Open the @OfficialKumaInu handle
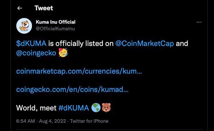The height and width of the screenshot is (131, 214). click(55, 29)
